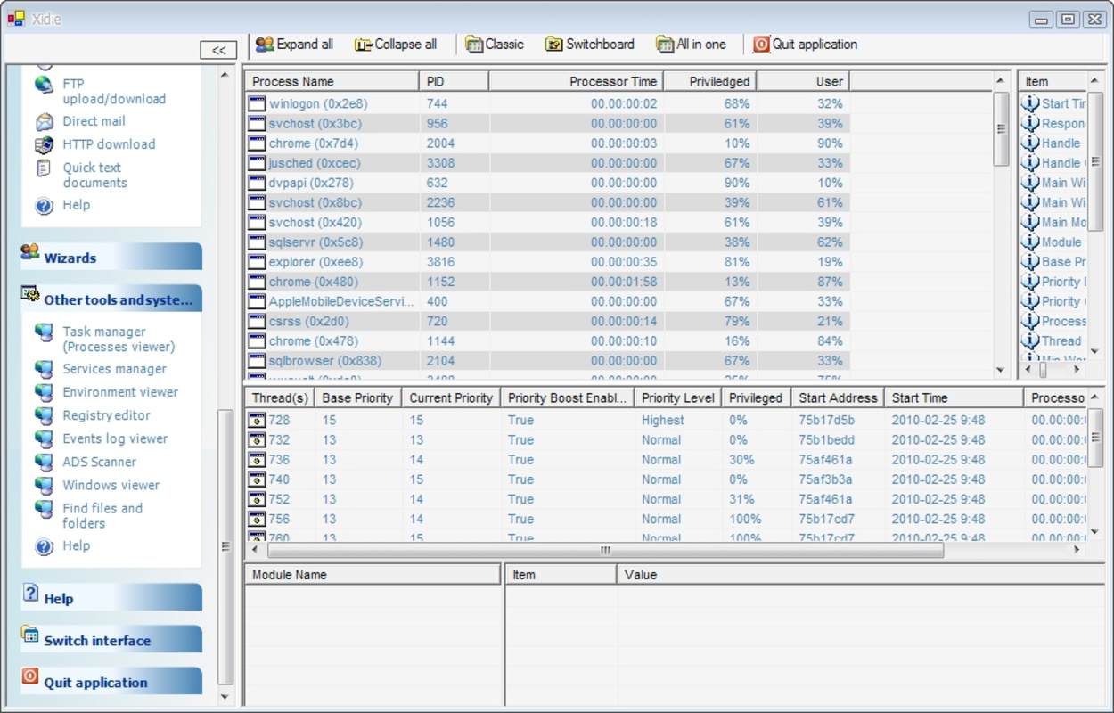This screenshot has height=713, width=1114.
Task: Switch to the Classic interface icon
Action: coord(474,45)
